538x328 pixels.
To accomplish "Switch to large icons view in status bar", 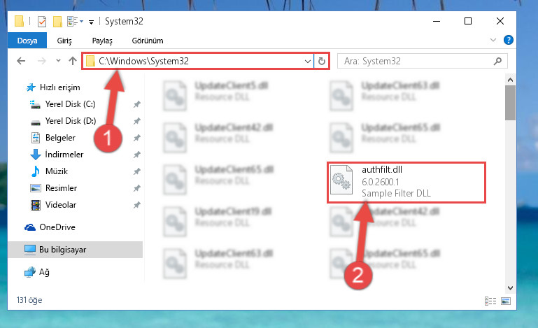I will [x=506, y=301].
